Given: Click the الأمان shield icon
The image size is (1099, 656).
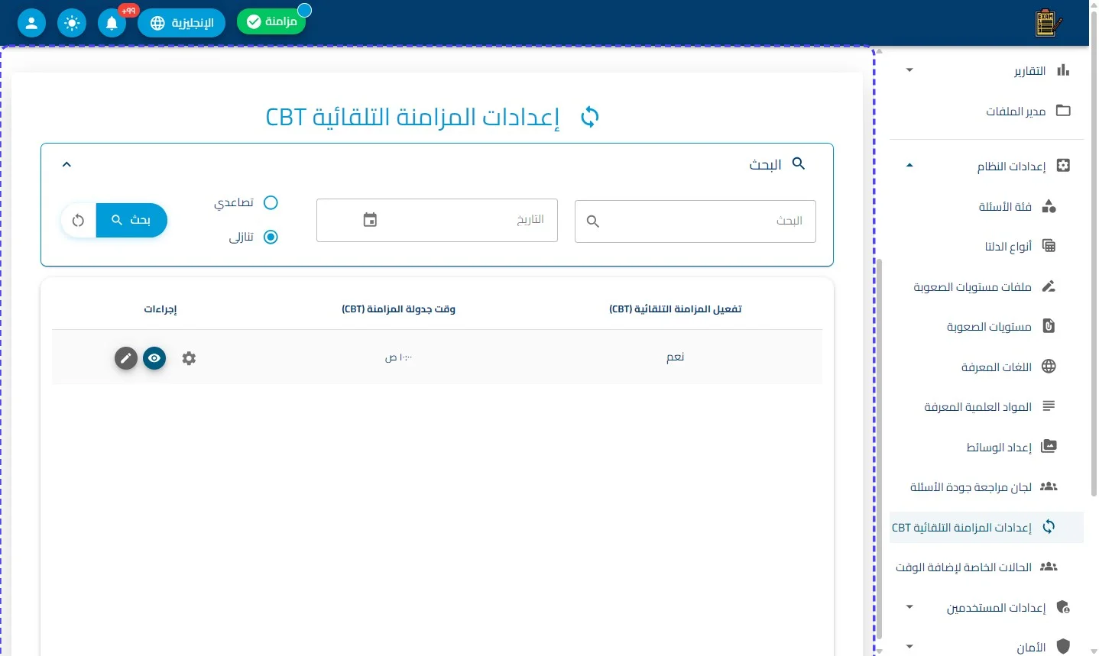Looking at the screenshot, I should click(1063, 647).
